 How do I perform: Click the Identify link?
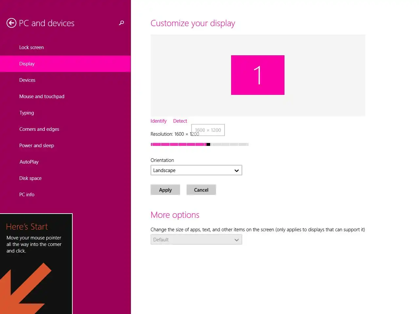[x=158, y=121]
